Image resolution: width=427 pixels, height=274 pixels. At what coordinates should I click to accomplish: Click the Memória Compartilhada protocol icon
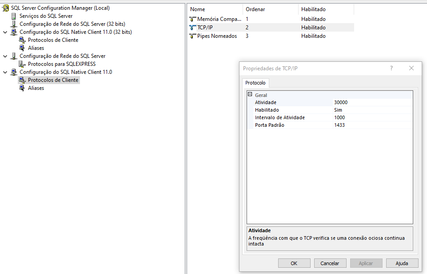click(192, 19)
